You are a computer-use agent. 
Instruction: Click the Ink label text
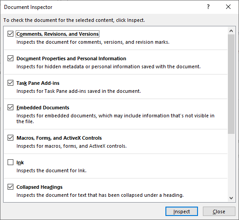pos(20,162)
